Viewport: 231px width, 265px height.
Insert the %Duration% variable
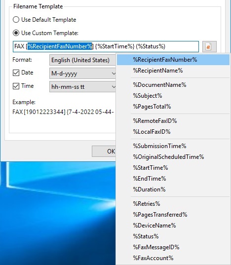tap(173, 189)
